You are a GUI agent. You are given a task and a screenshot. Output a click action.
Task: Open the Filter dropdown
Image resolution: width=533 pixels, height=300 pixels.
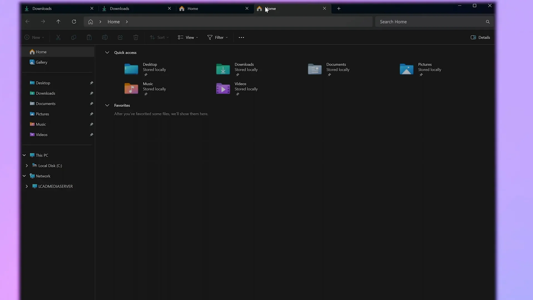[218, 37]
